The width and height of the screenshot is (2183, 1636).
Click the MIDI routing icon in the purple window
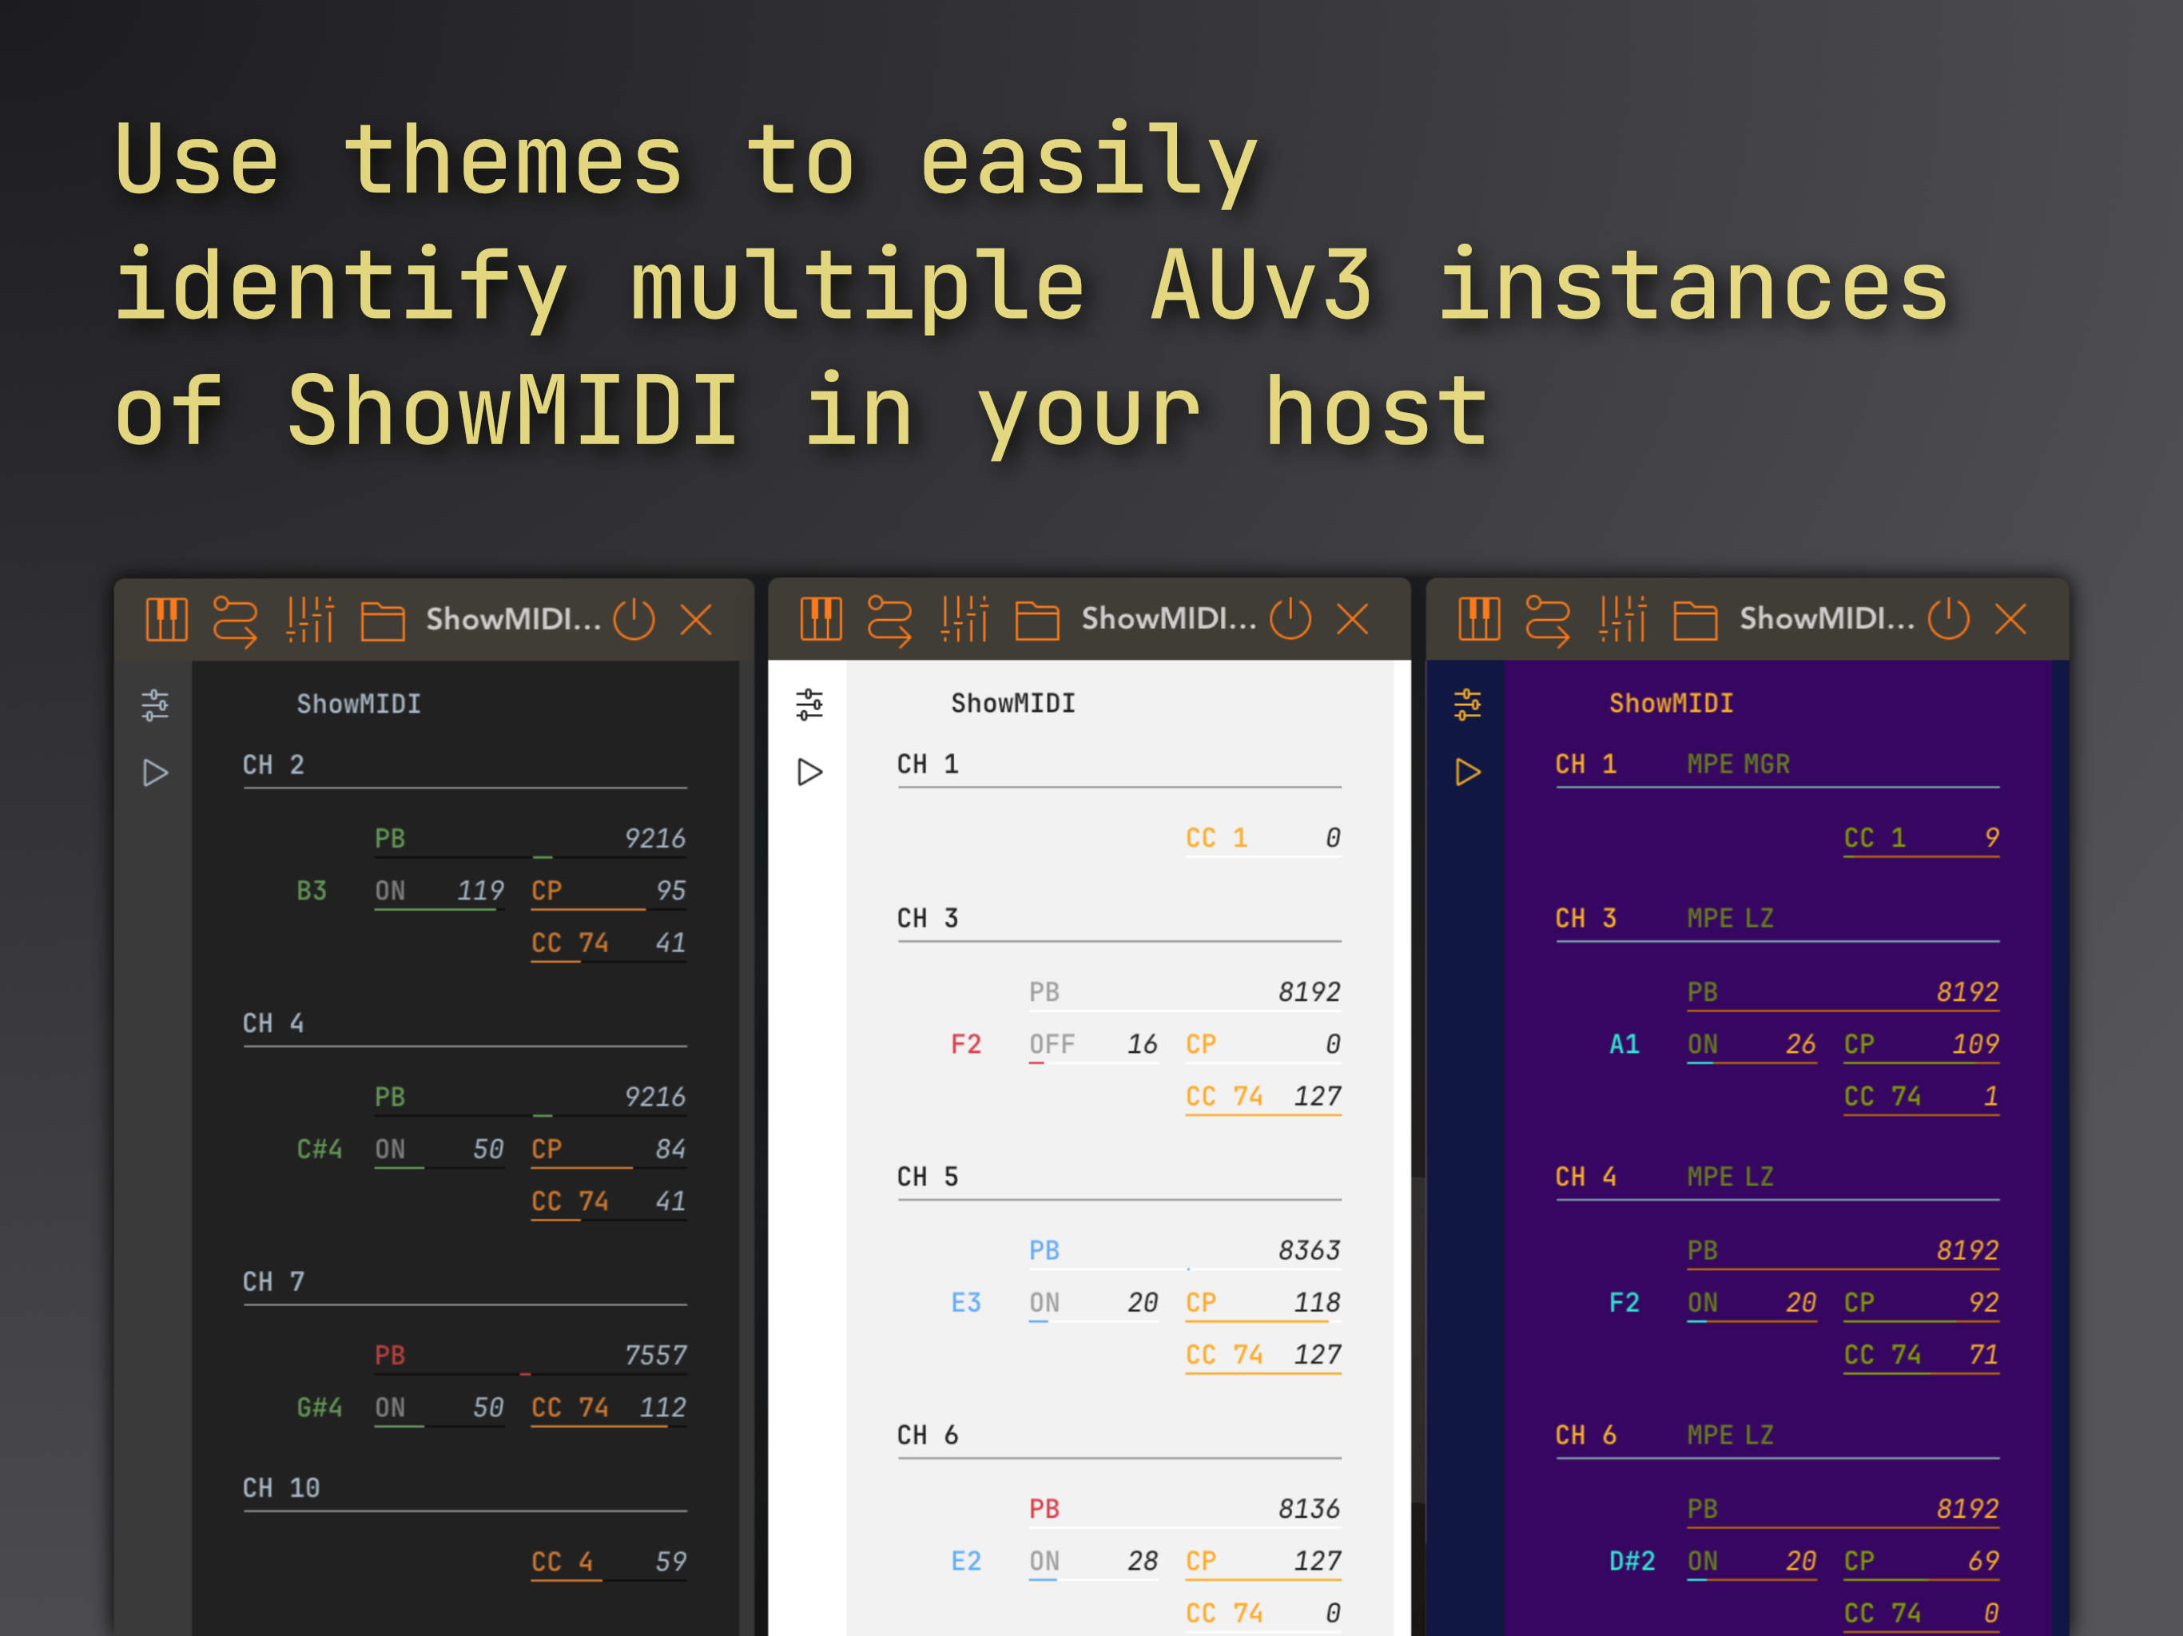coord(1549,620)
